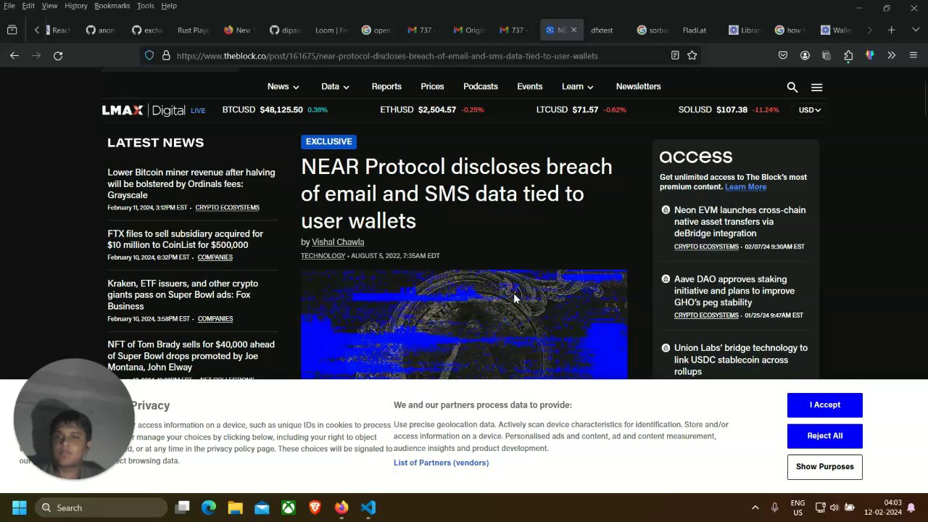Open the Events nav item
928x522 pixels.
[529, 86]
